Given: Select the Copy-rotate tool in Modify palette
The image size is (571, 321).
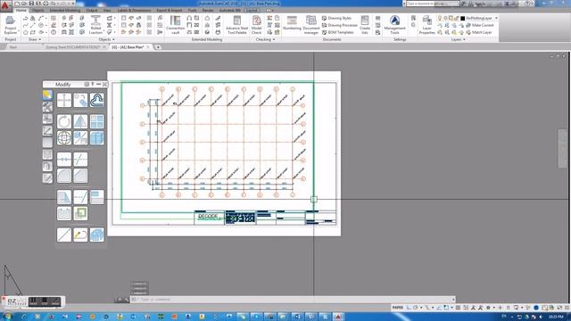Looking at the screenshot, I should [80, 100].
